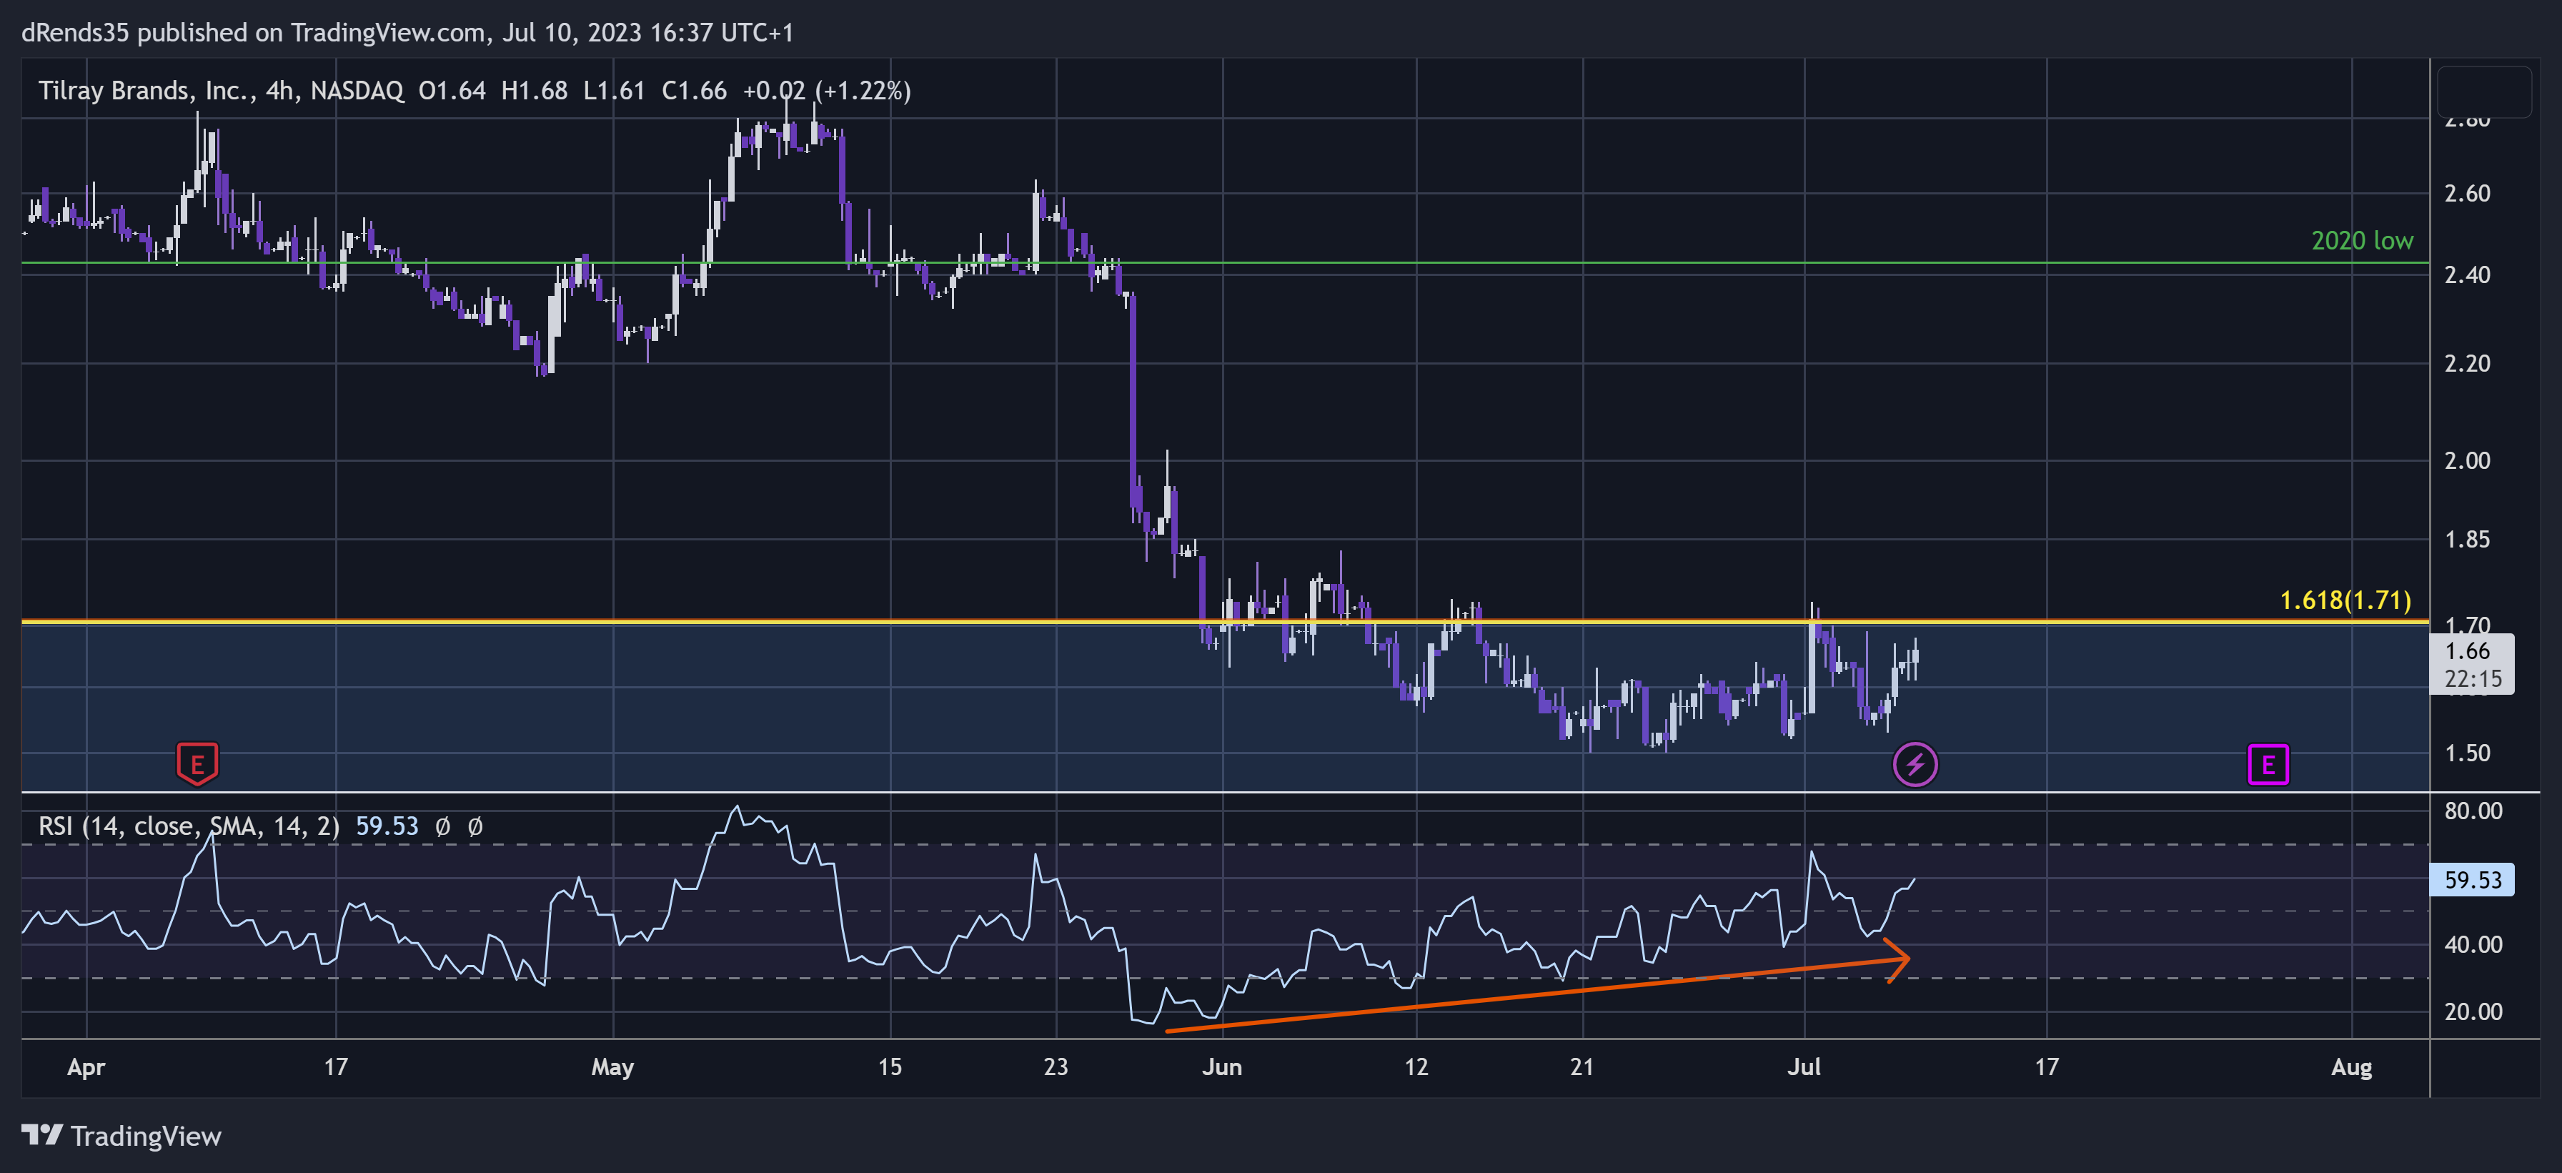Click the Jul label on the time axis
Image resolution: width=2562 pixels, height=1173 pixels.
pyautogui.click(x=1803, y=1067)
